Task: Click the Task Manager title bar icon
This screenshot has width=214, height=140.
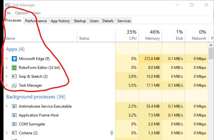Action: coord(8,5)
